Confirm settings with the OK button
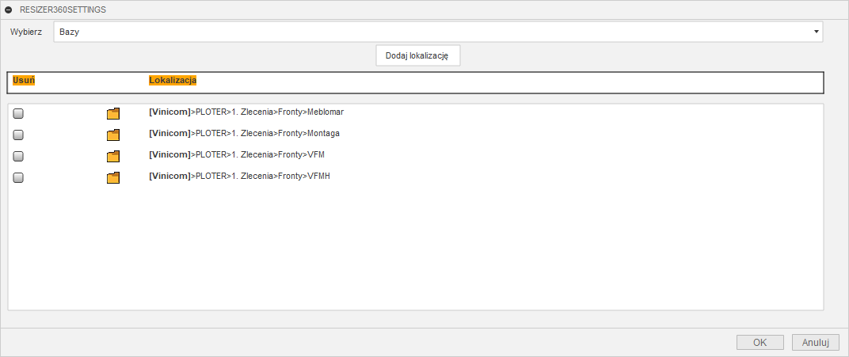The width and height of the screenshot is (849, 357). pos(760,343)
